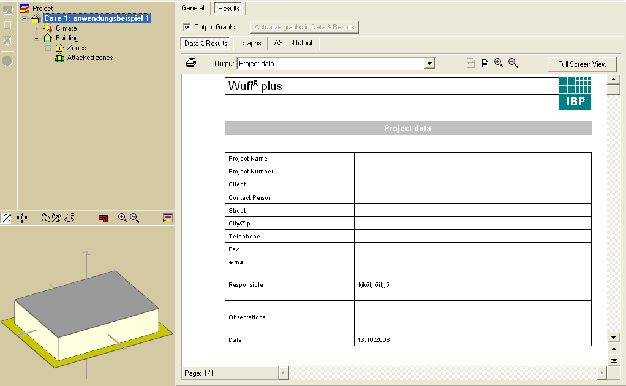626x386 pixels.
Task: Collapse the Building tree node
Action: (36, 39)
